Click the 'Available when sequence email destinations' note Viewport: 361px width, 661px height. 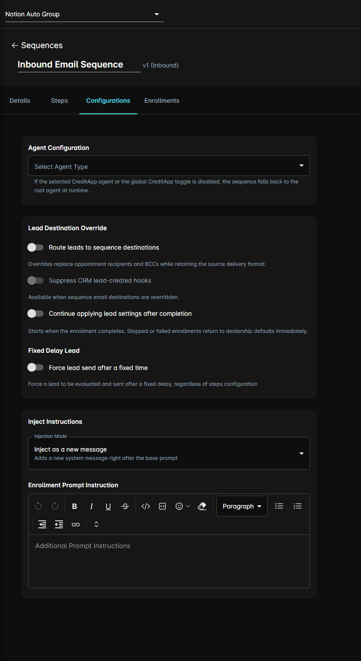pos(103,297)
